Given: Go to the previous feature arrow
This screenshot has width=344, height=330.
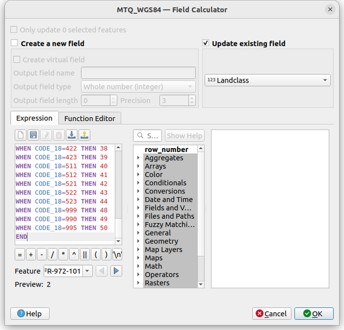Looking at the screenshot, I should click(101, 271).
